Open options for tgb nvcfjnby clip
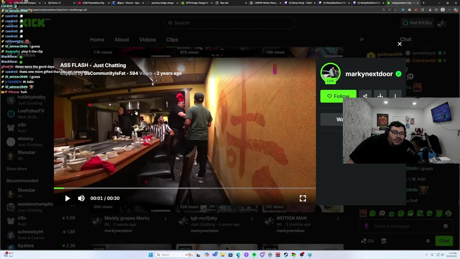Viewport: 460px width, 259px height. 252,218
